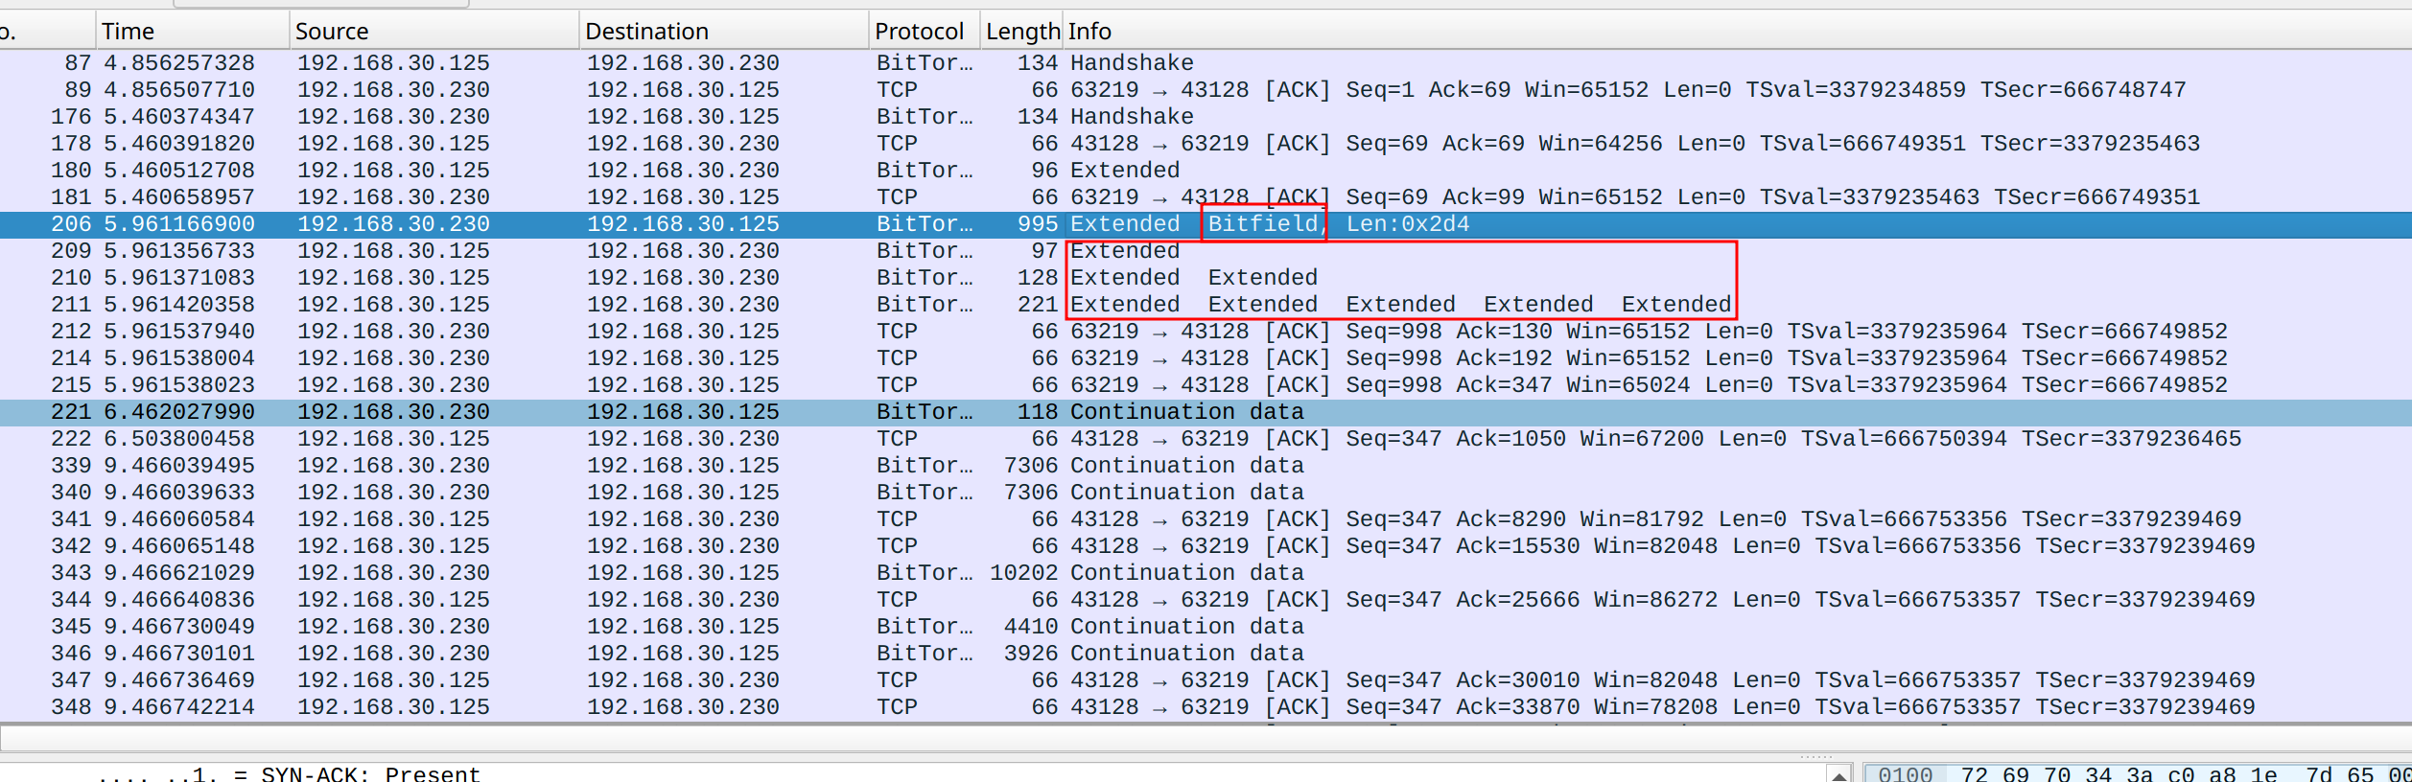Click scroll-up arrow in packet details pane

point(1838,774)
